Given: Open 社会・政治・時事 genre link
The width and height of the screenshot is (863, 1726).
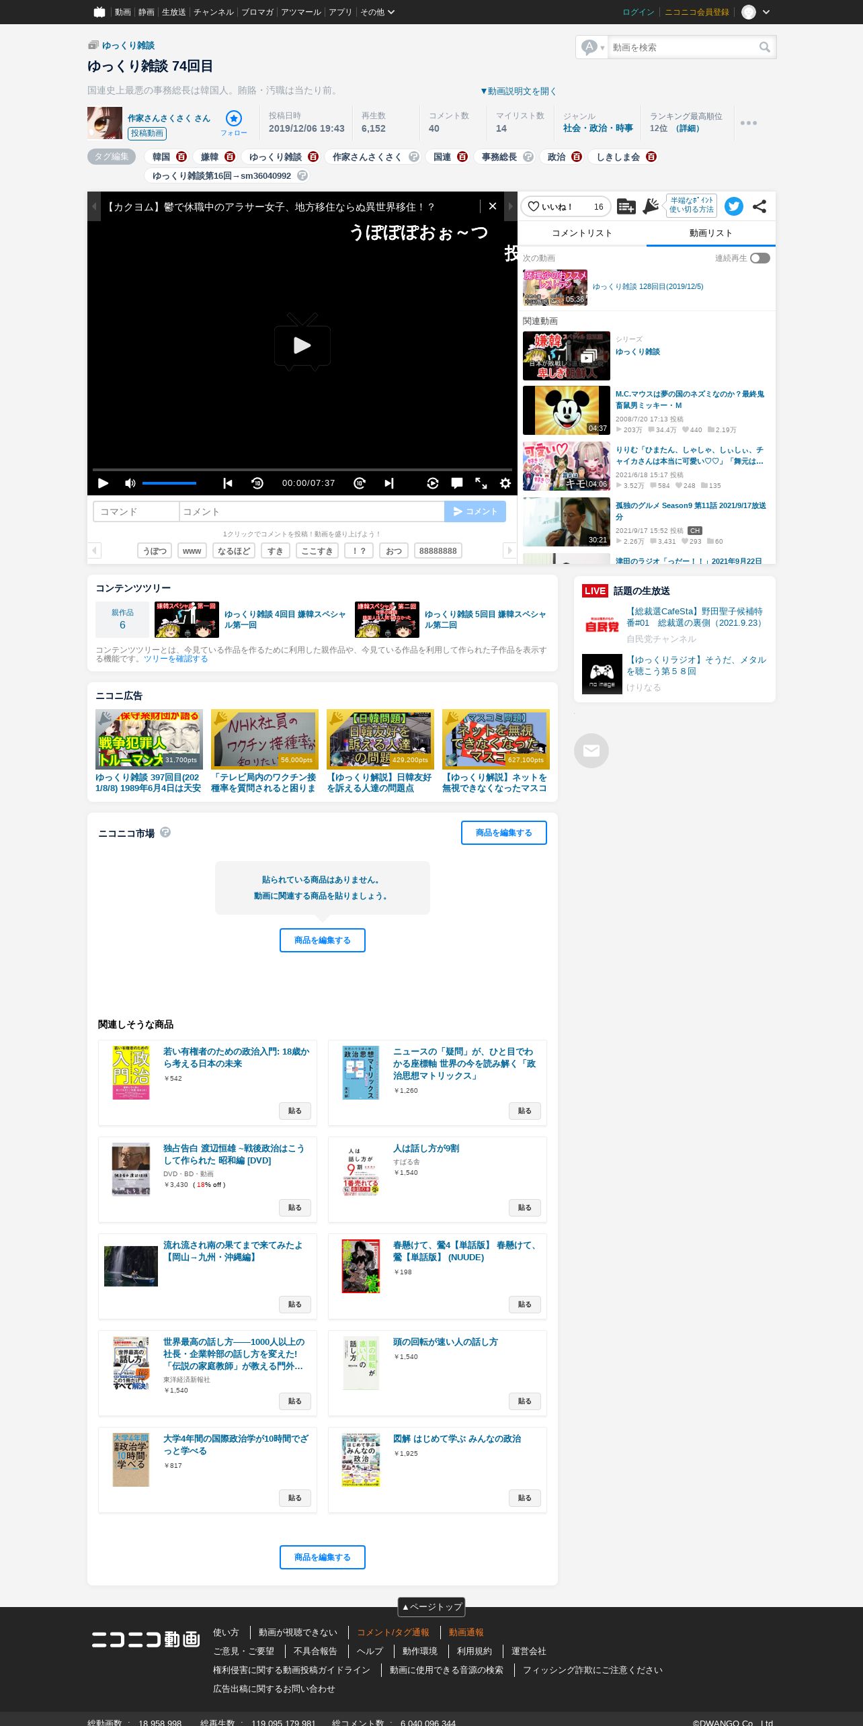Looking at the screenshot, I should [598, 128].
